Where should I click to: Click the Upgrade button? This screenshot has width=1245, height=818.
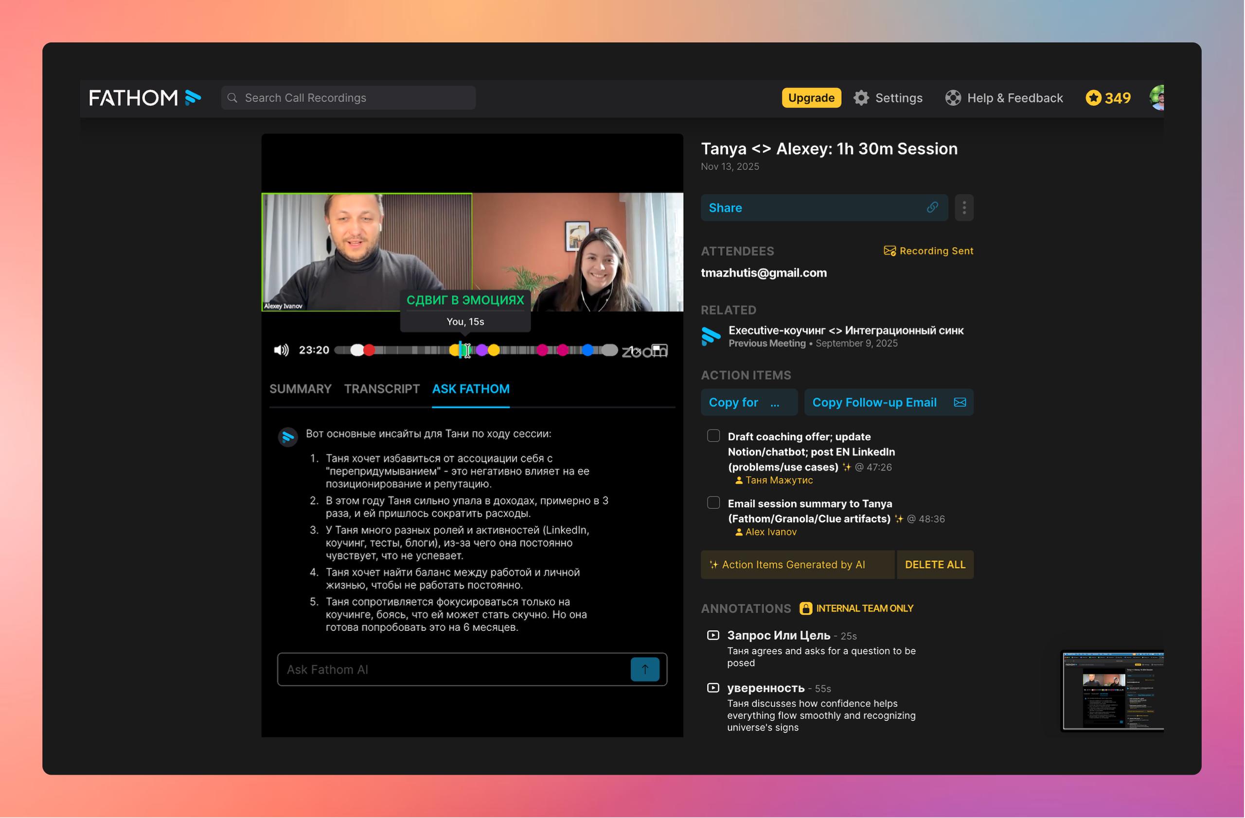811,98
